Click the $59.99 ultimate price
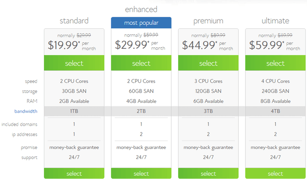The width and height of the screenshot is (307, 179). coord(267,45)
